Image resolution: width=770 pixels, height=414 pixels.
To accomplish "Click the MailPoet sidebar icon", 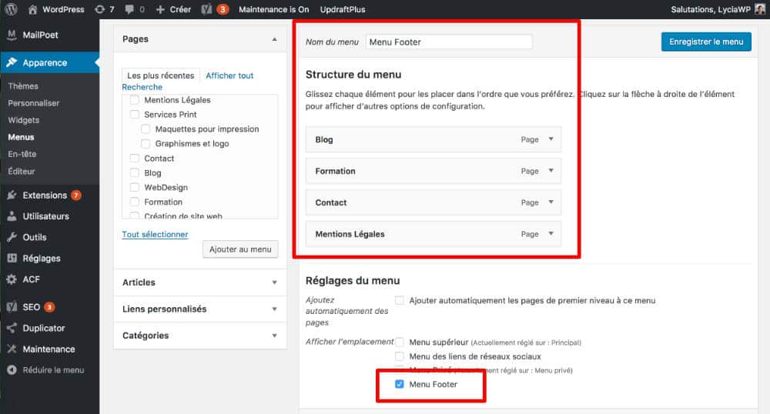I will [12, 35].
